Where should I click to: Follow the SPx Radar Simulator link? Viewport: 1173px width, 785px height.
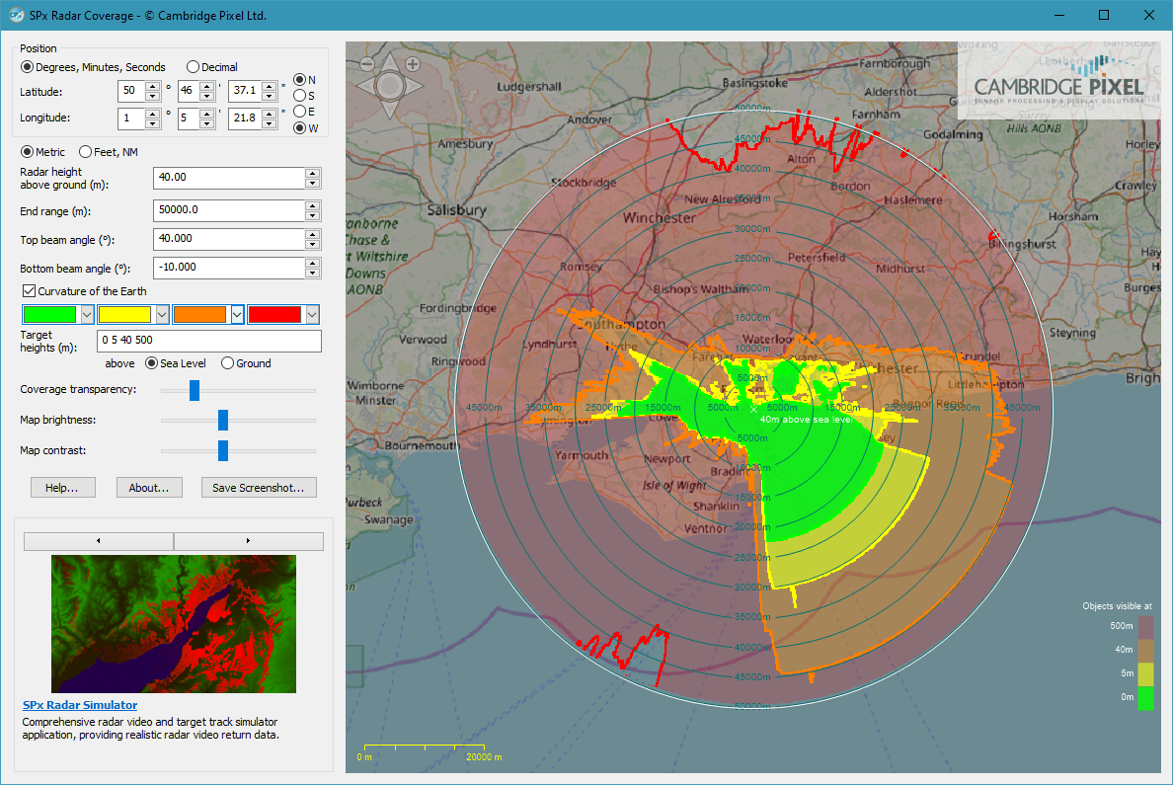(80, 705)
